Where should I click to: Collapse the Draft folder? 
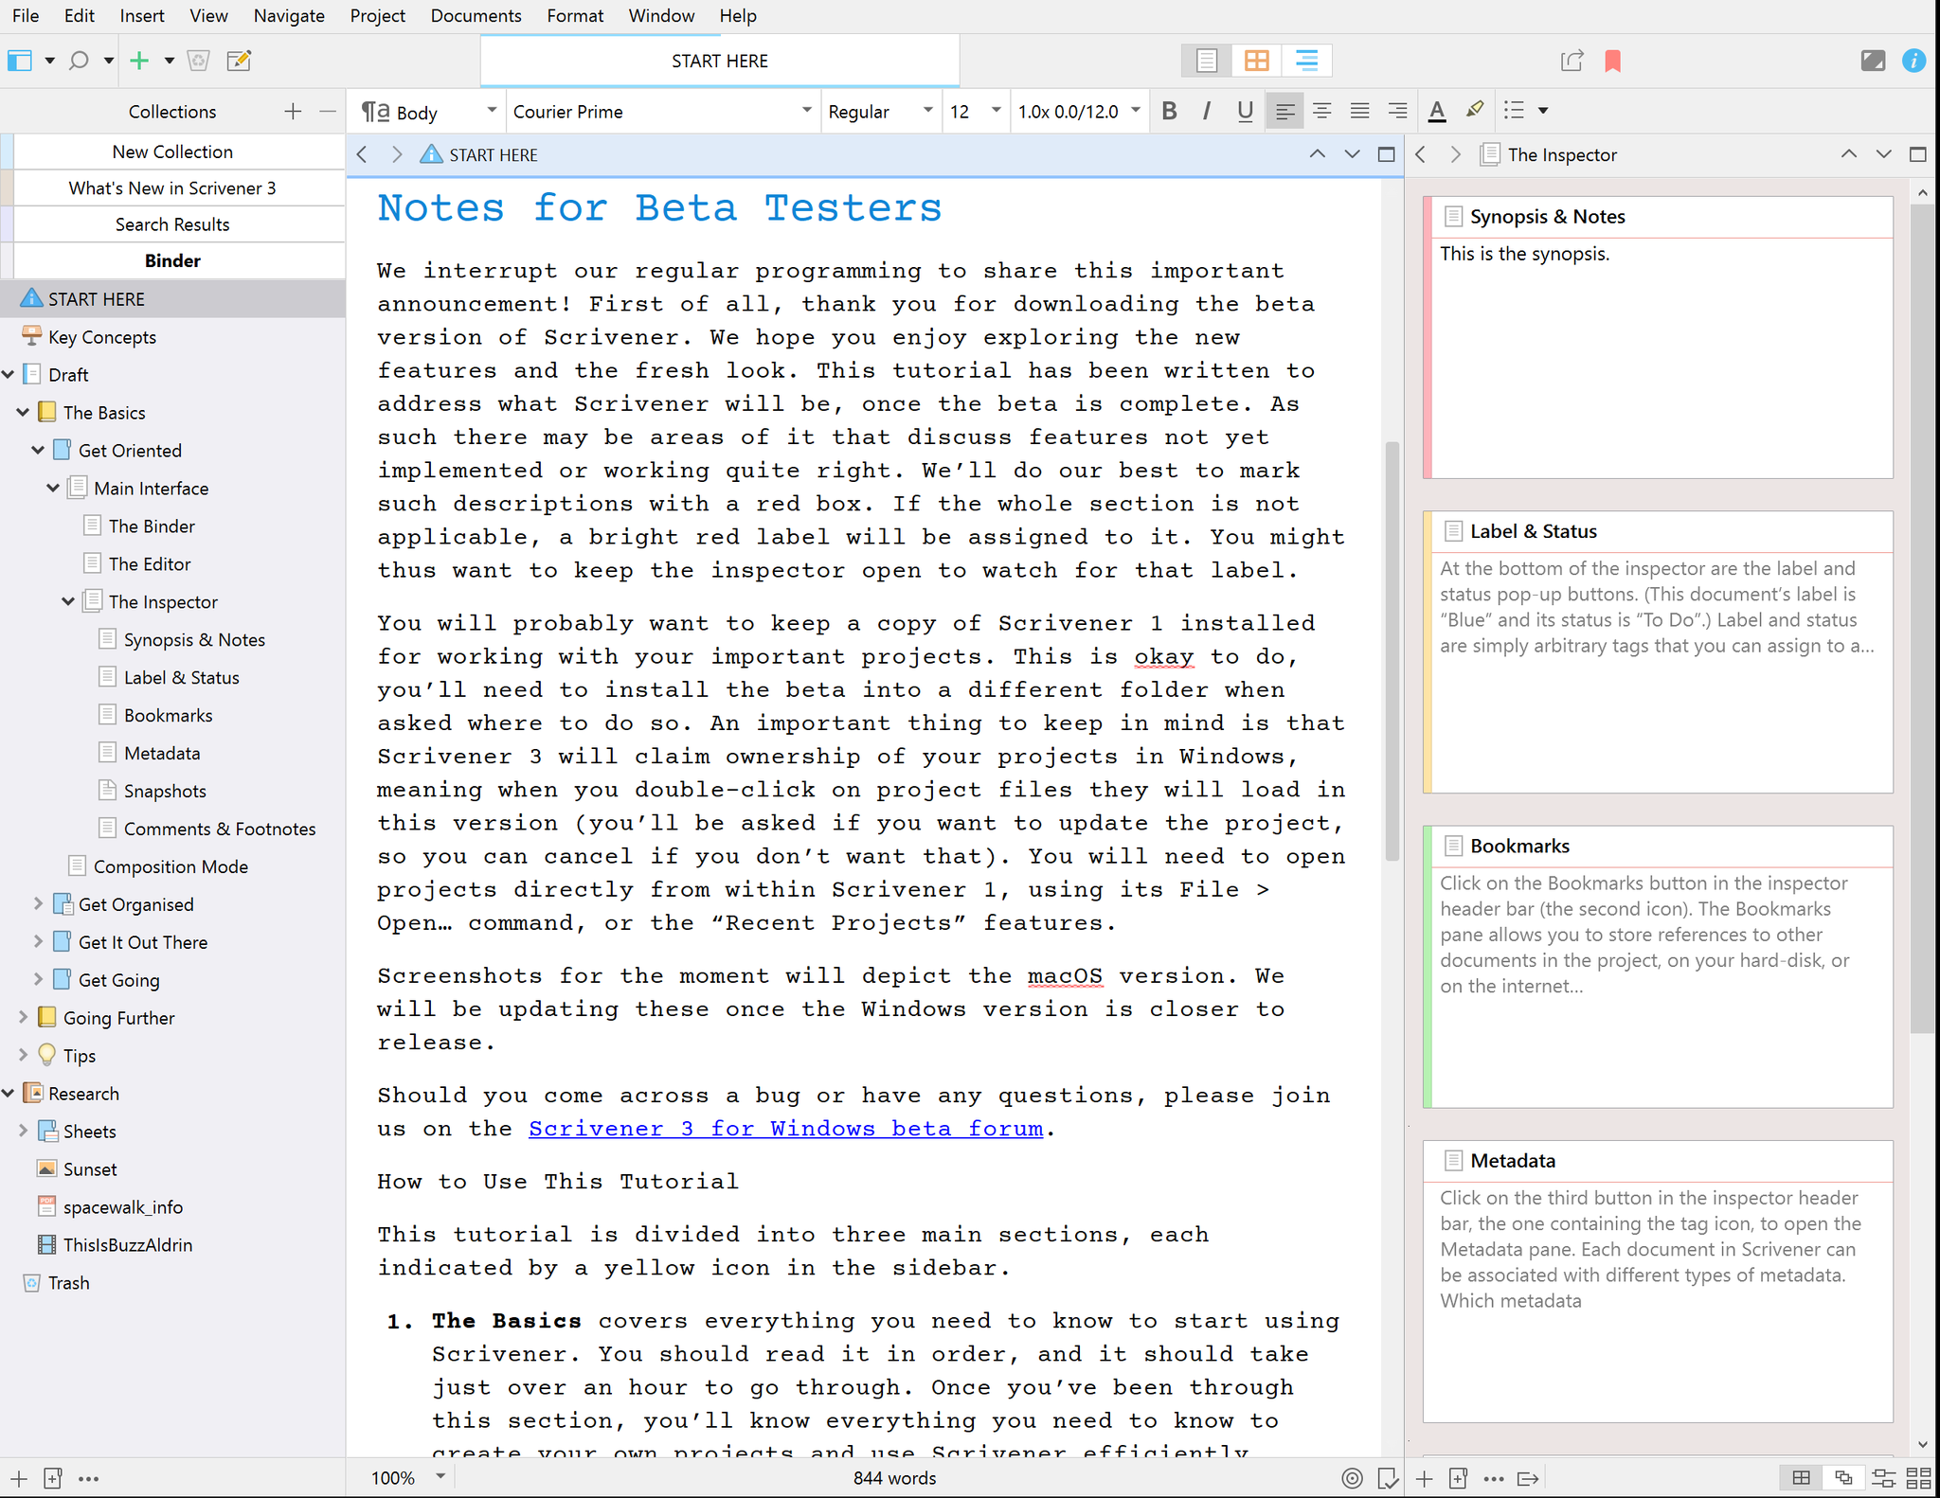(x=9, y=375)
